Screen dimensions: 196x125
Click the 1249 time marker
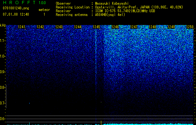coord(171,27)
